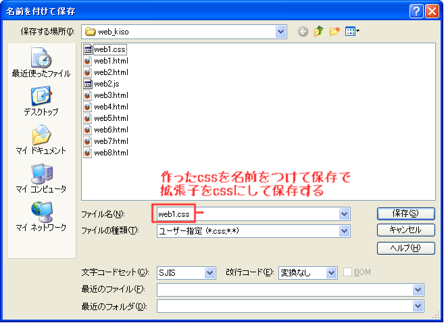Expand the ファイル名 dropdown arrow
Viewport: 446px width, 325px height.
click(344, 214)
